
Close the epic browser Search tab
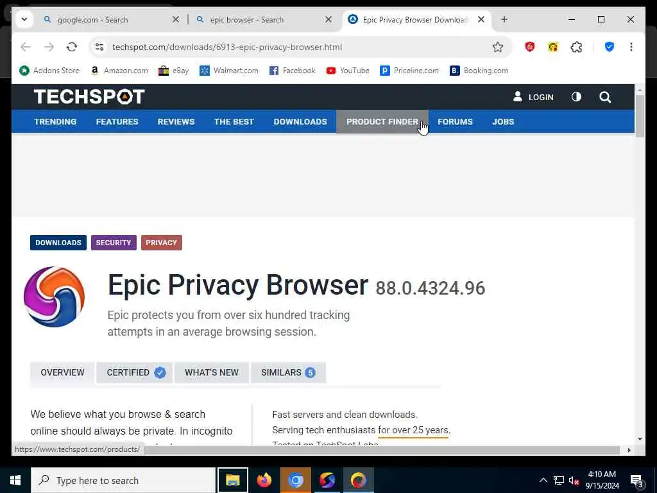coord(328,19)
